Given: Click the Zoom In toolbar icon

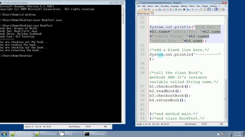Looking at the screenshot, I should [193, 10].
